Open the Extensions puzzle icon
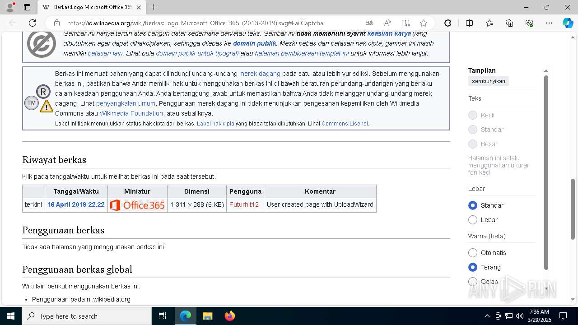 click(447, 23)
